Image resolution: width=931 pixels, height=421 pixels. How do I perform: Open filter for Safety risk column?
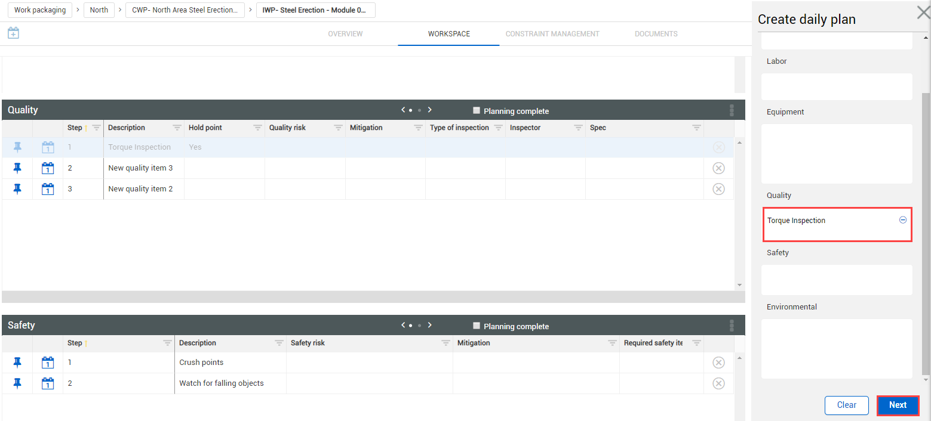tap(445, 343)
